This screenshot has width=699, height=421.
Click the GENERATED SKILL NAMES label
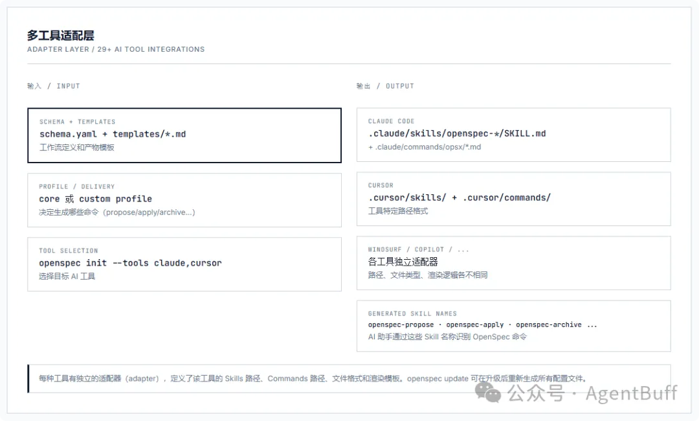click(412, 314)
